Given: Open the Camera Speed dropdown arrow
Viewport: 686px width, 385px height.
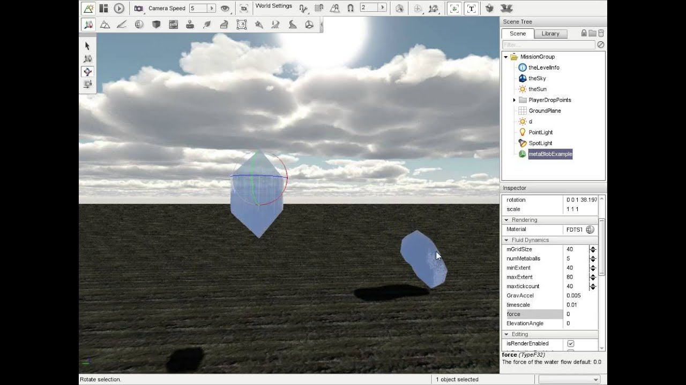Looking at the screenshot, I should coord(212,8).
